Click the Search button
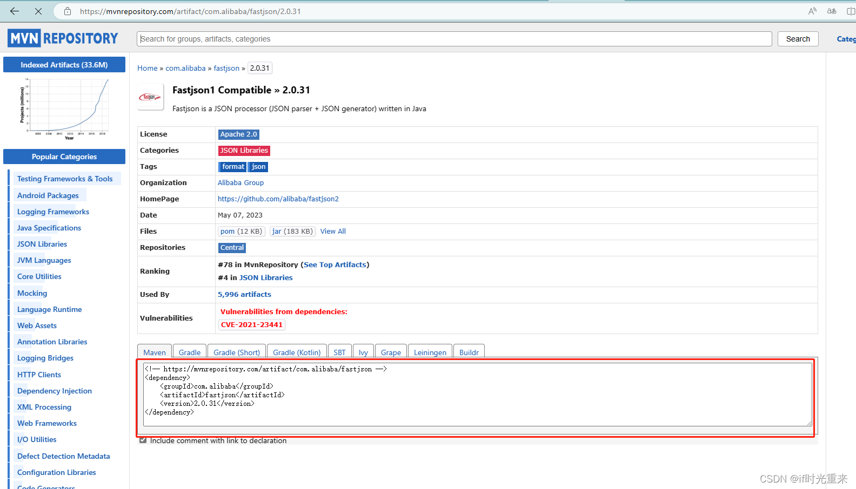The width and height of the screenshot is (856, 489). point(798,39)
